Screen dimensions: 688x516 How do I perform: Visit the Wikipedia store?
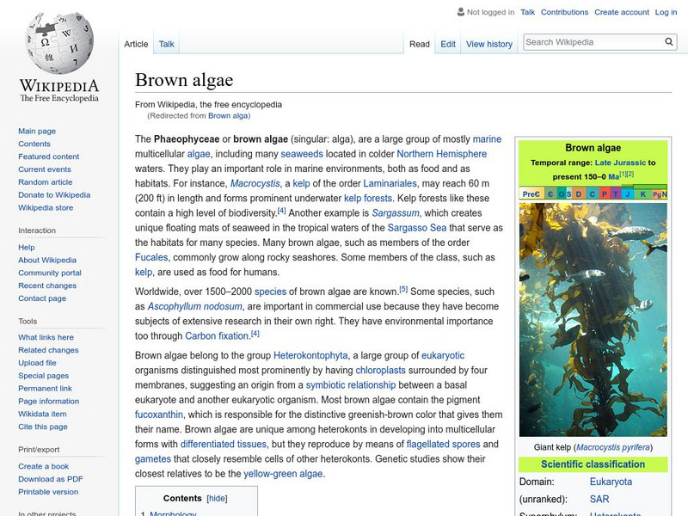tap(46, 207)
